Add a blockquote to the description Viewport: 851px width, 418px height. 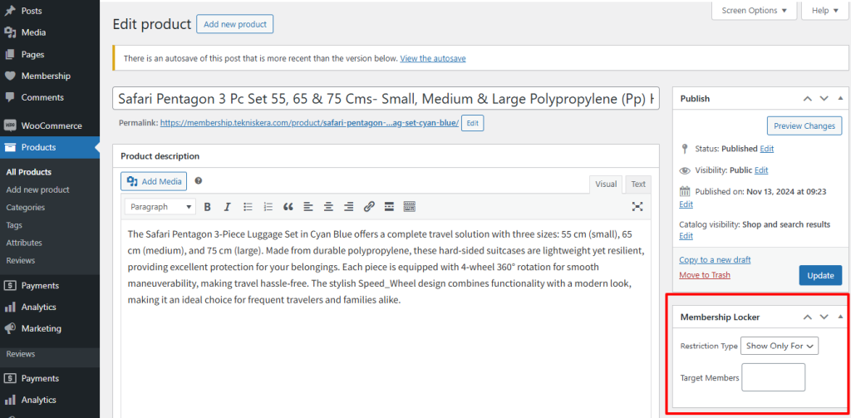[x=288, y=206]
